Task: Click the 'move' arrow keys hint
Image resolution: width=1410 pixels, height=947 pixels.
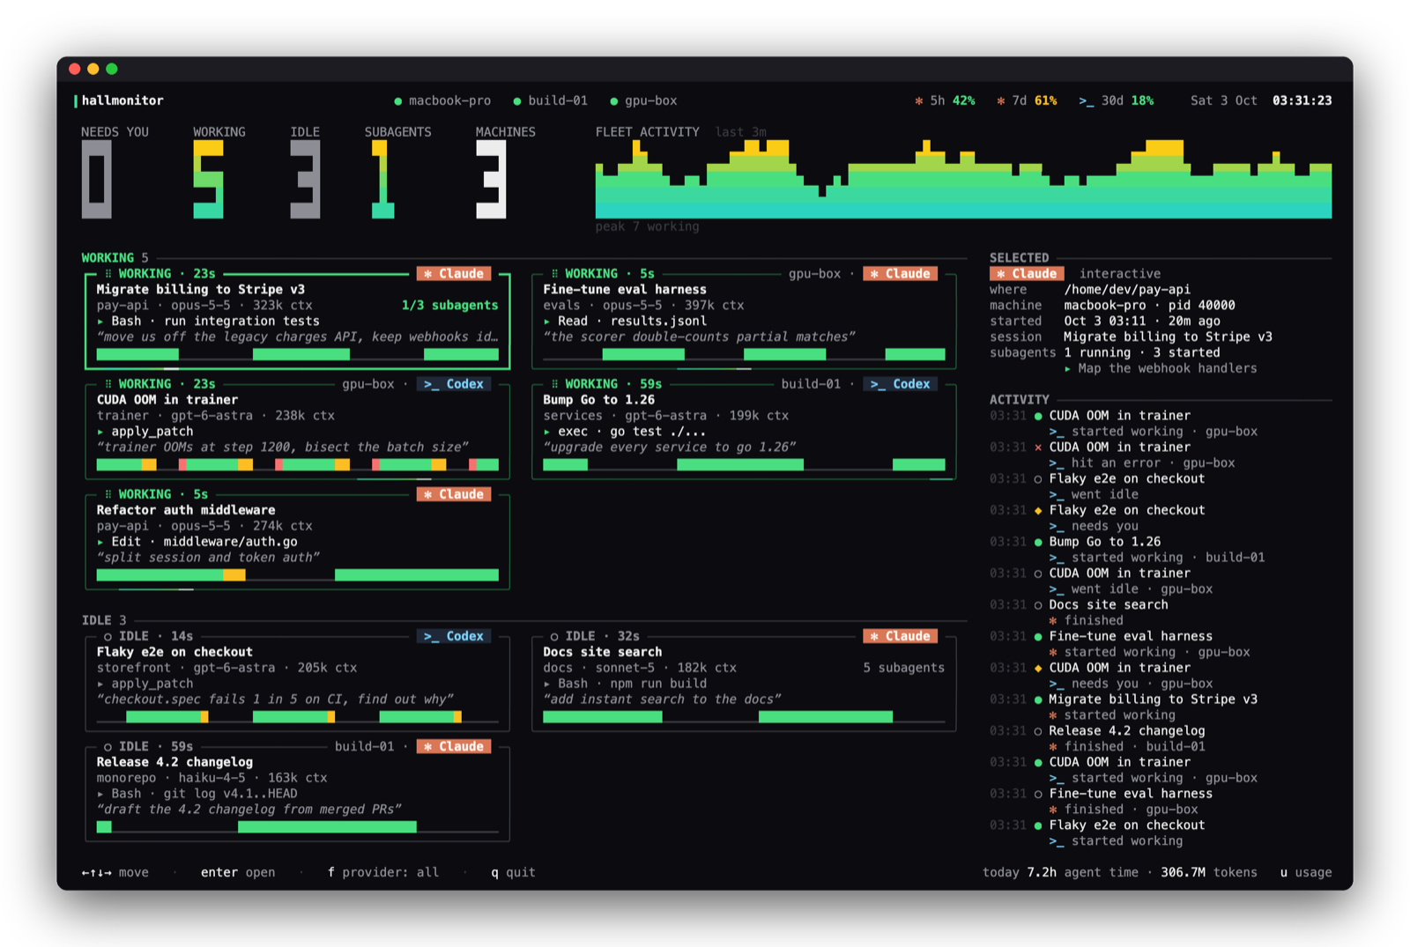Action: [115, 872]
